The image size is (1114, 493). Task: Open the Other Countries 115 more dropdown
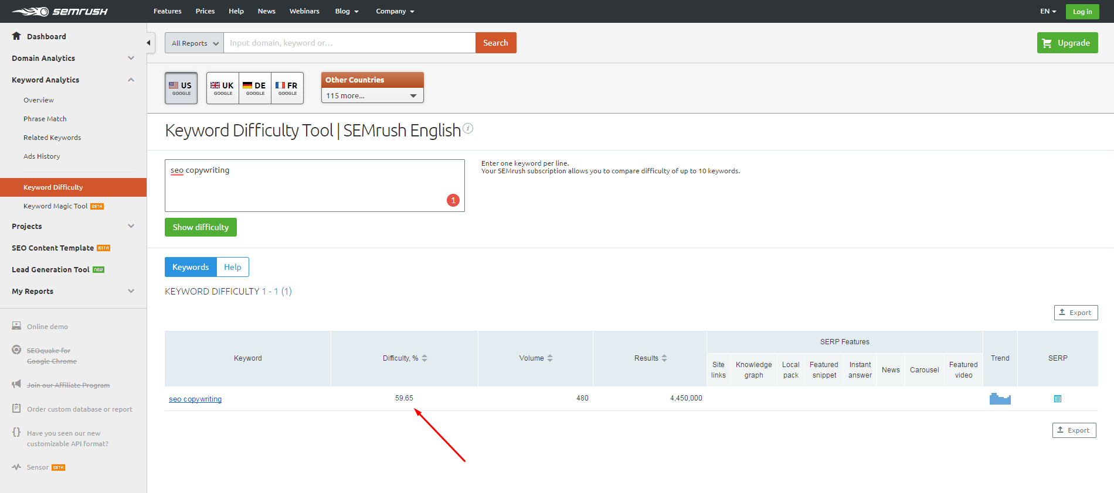coord(372,95)
